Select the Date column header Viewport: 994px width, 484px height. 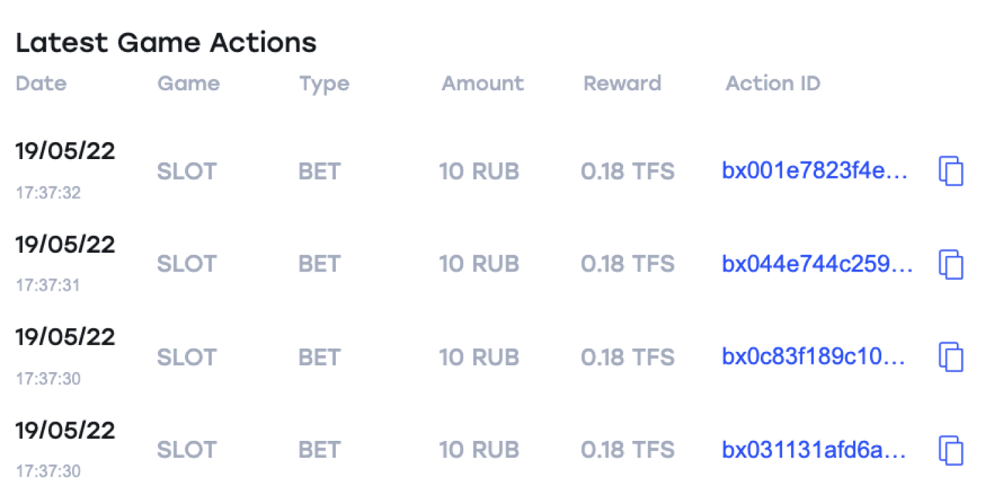(41, 84)
